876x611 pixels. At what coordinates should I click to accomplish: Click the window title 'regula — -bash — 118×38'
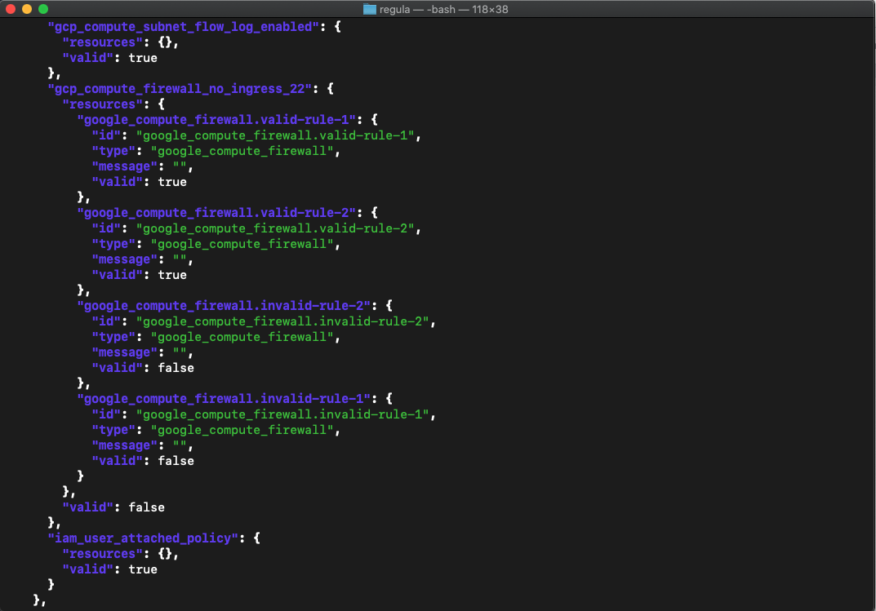443,9
